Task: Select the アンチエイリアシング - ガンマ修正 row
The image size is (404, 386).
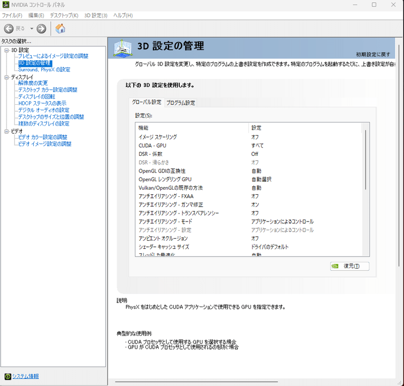Action: (248, 205)
